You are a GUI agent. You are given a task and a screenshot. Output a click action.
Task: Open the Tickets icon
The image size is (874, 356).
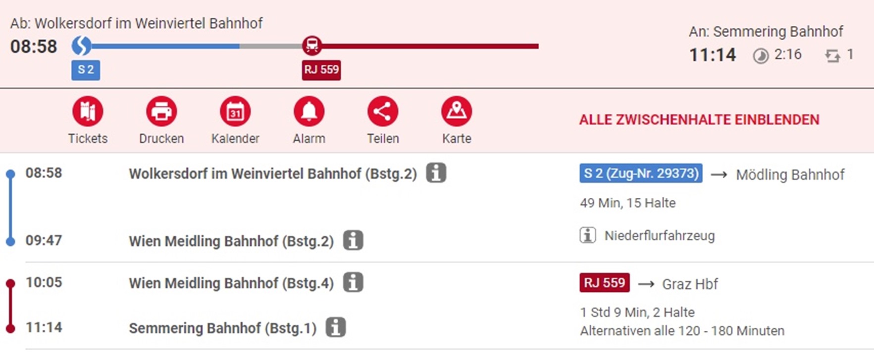[x=88, y=111]
